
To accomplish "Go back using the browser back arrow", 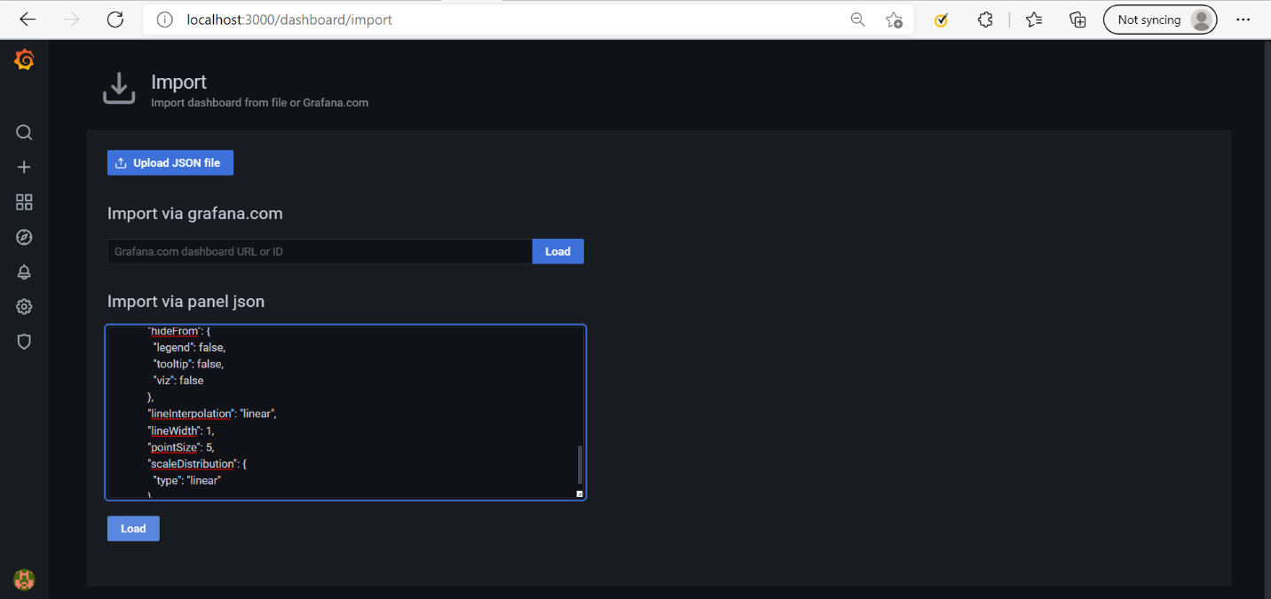I will [x=28, y=20].
